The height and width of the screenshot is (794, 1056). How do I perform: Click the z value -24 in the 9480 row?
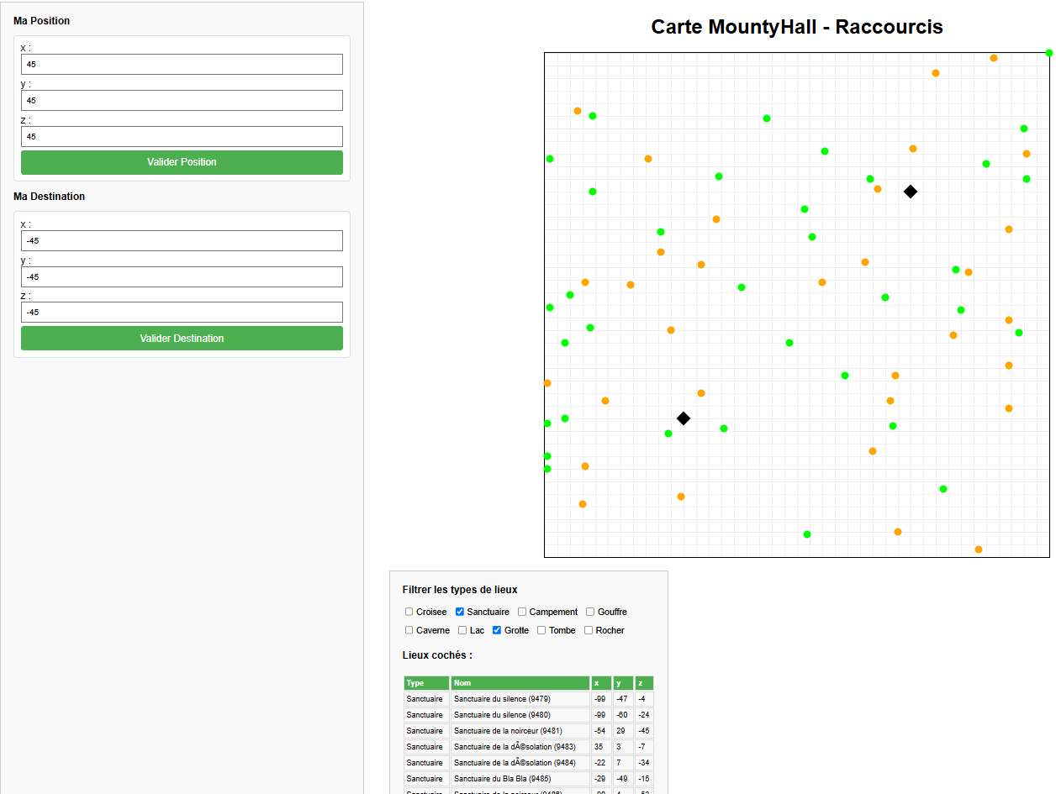pos(643,715)
